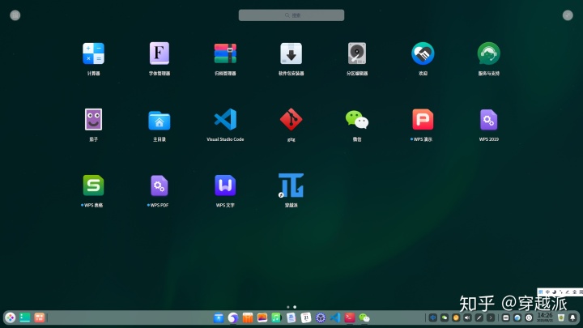Click the WeChat tray icon

[x=445, y=318]
